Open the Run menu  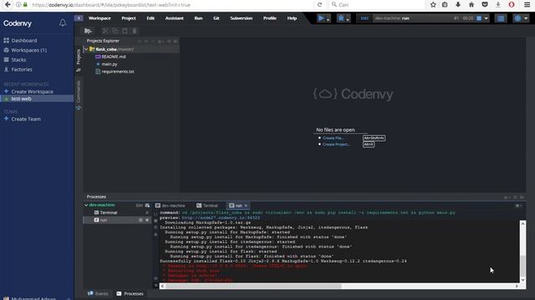coord(198,18)
